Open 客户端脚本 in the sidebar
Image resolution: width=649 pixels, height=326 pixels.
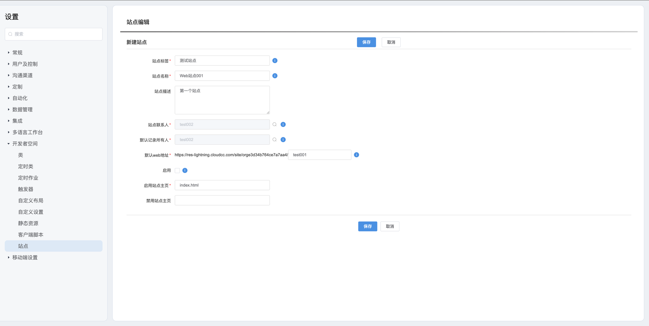(31, 235)
